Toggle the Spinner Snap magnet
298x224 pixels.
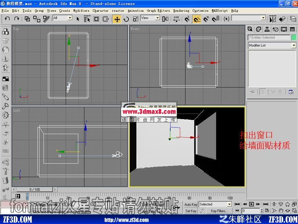216,19
